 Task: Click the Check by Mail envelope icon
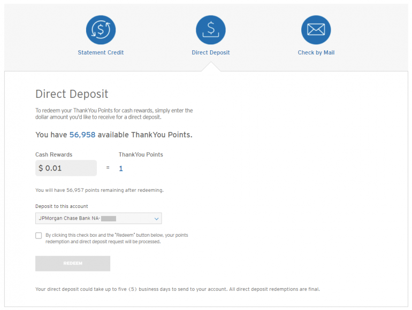316,30
